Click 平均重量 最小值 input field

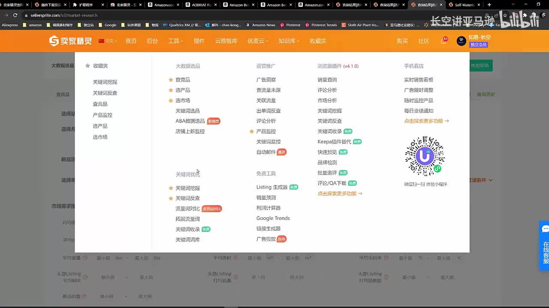pyautogui.click(x=104, y=258)
